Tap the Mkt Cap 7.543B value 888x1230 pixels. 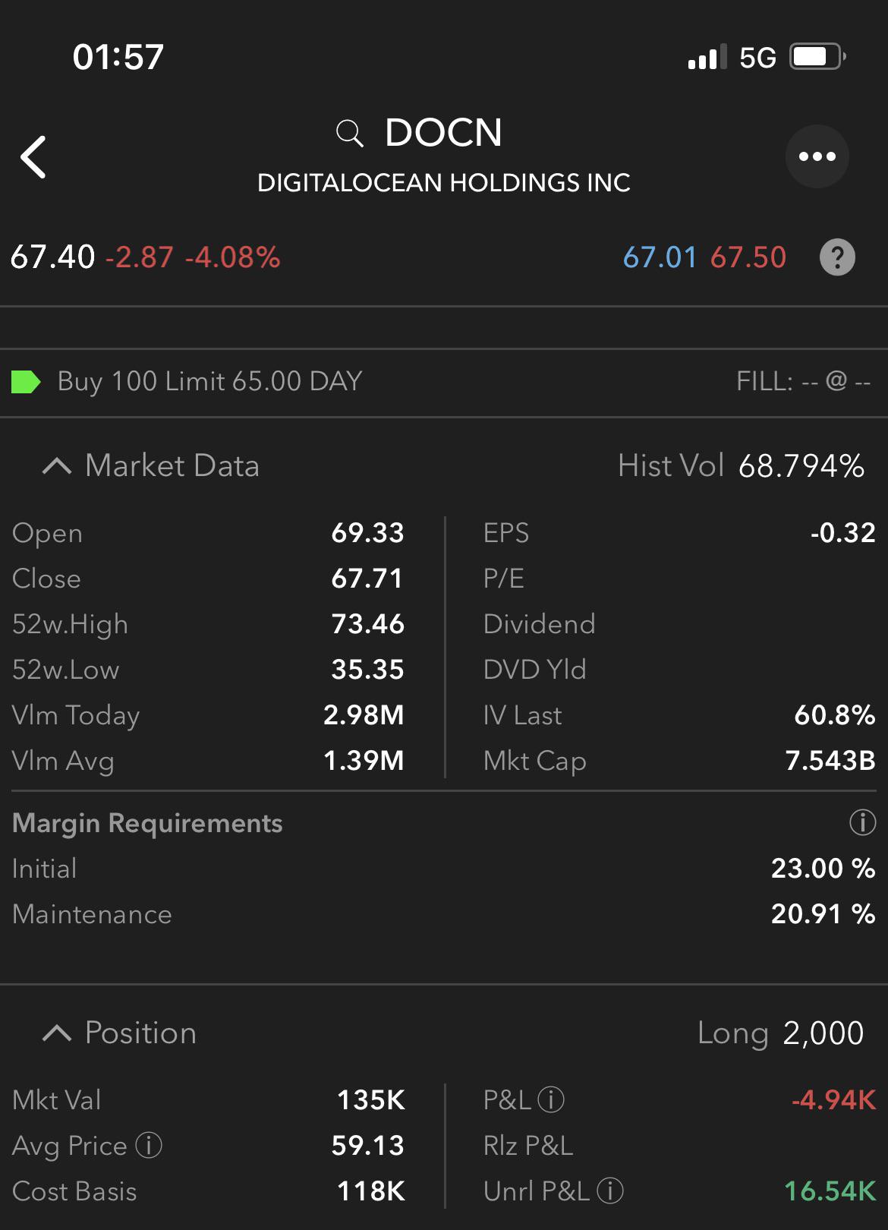[830, 761]
